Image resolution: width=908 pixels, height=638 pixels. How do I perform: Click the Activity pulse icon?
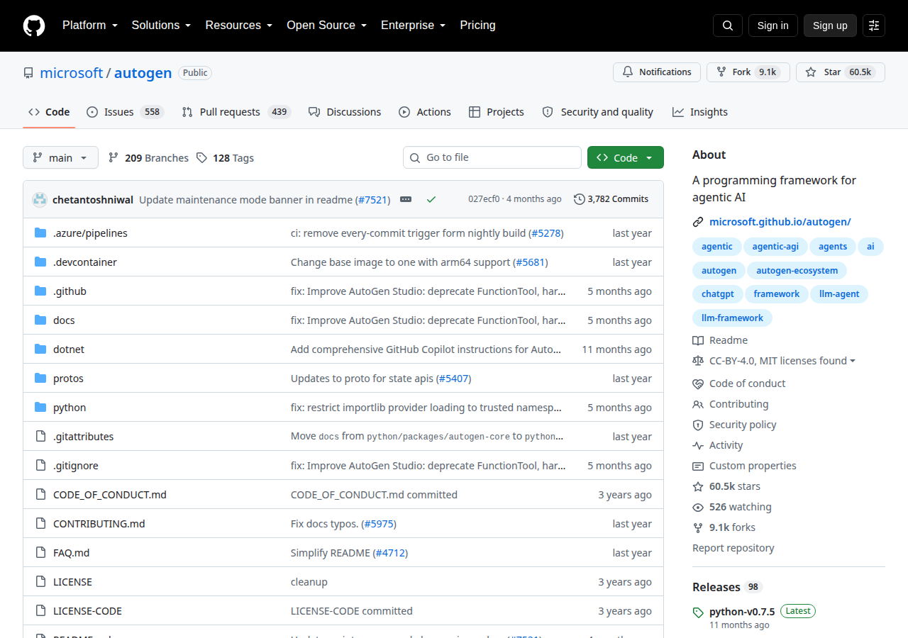(698, 445)
